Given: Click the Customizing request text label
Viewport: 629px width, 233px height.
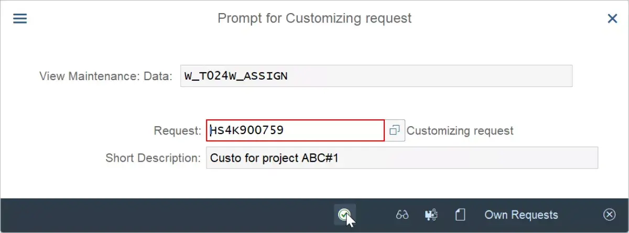Looking at the screenshot, I should 460,130.
